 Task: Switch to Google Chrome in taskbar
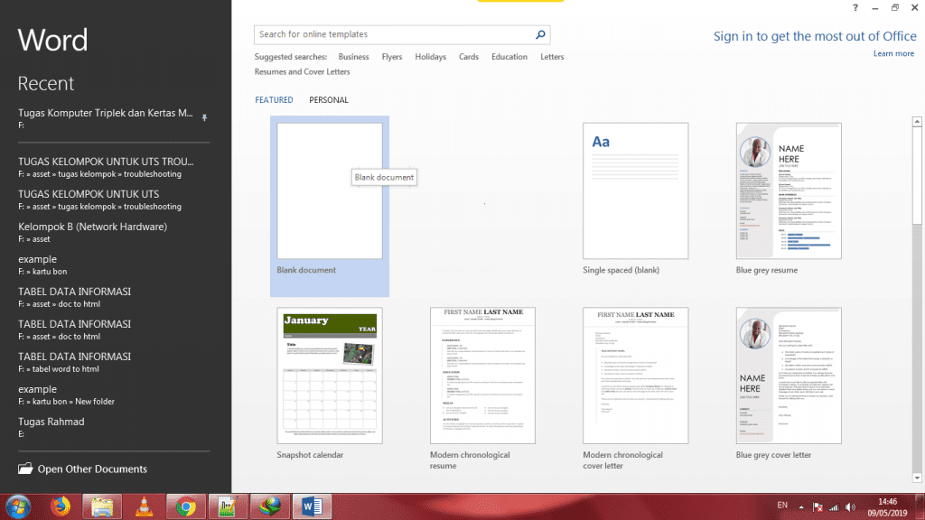coord(186,506)
